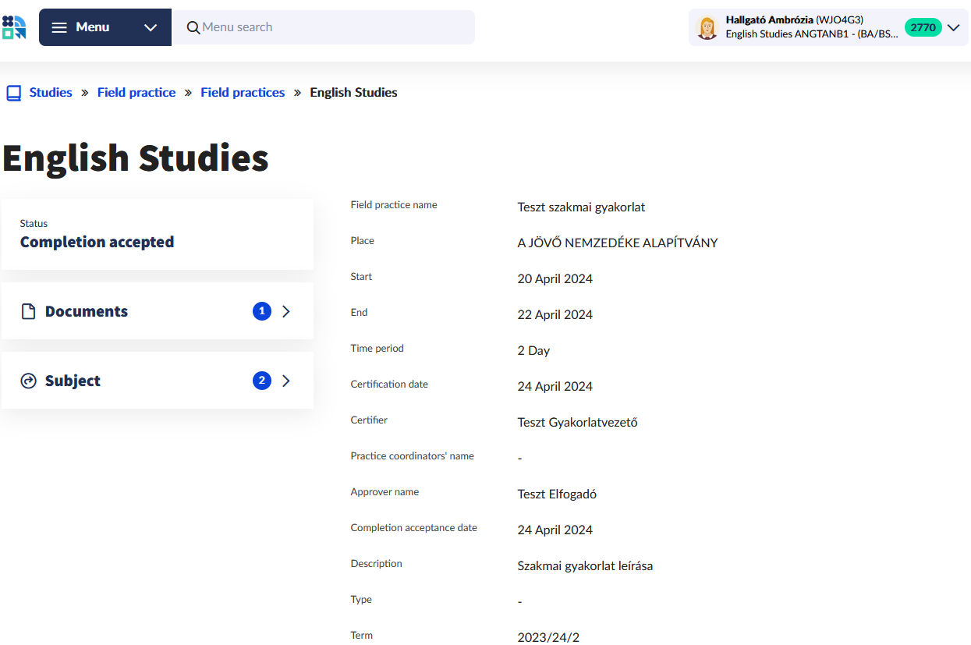The image size is (971, 645).
Task: Click the Subject circular arrow icon
Action: coord(29,381)
